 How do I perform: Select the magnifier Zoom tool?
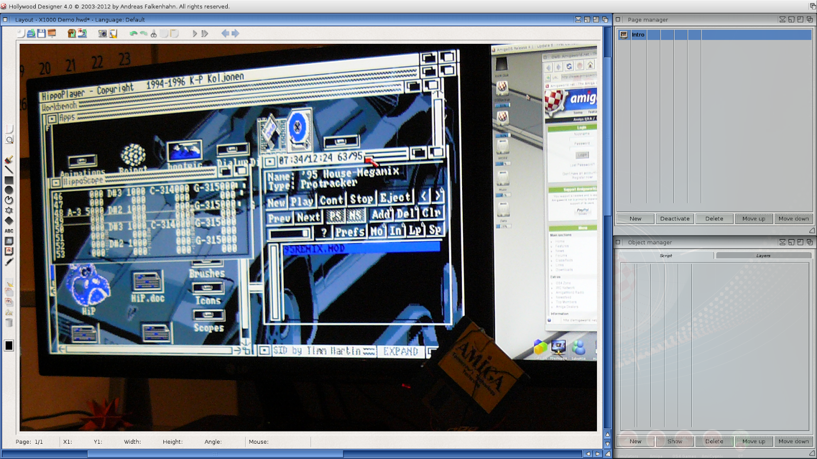click(x=9, y=140)
